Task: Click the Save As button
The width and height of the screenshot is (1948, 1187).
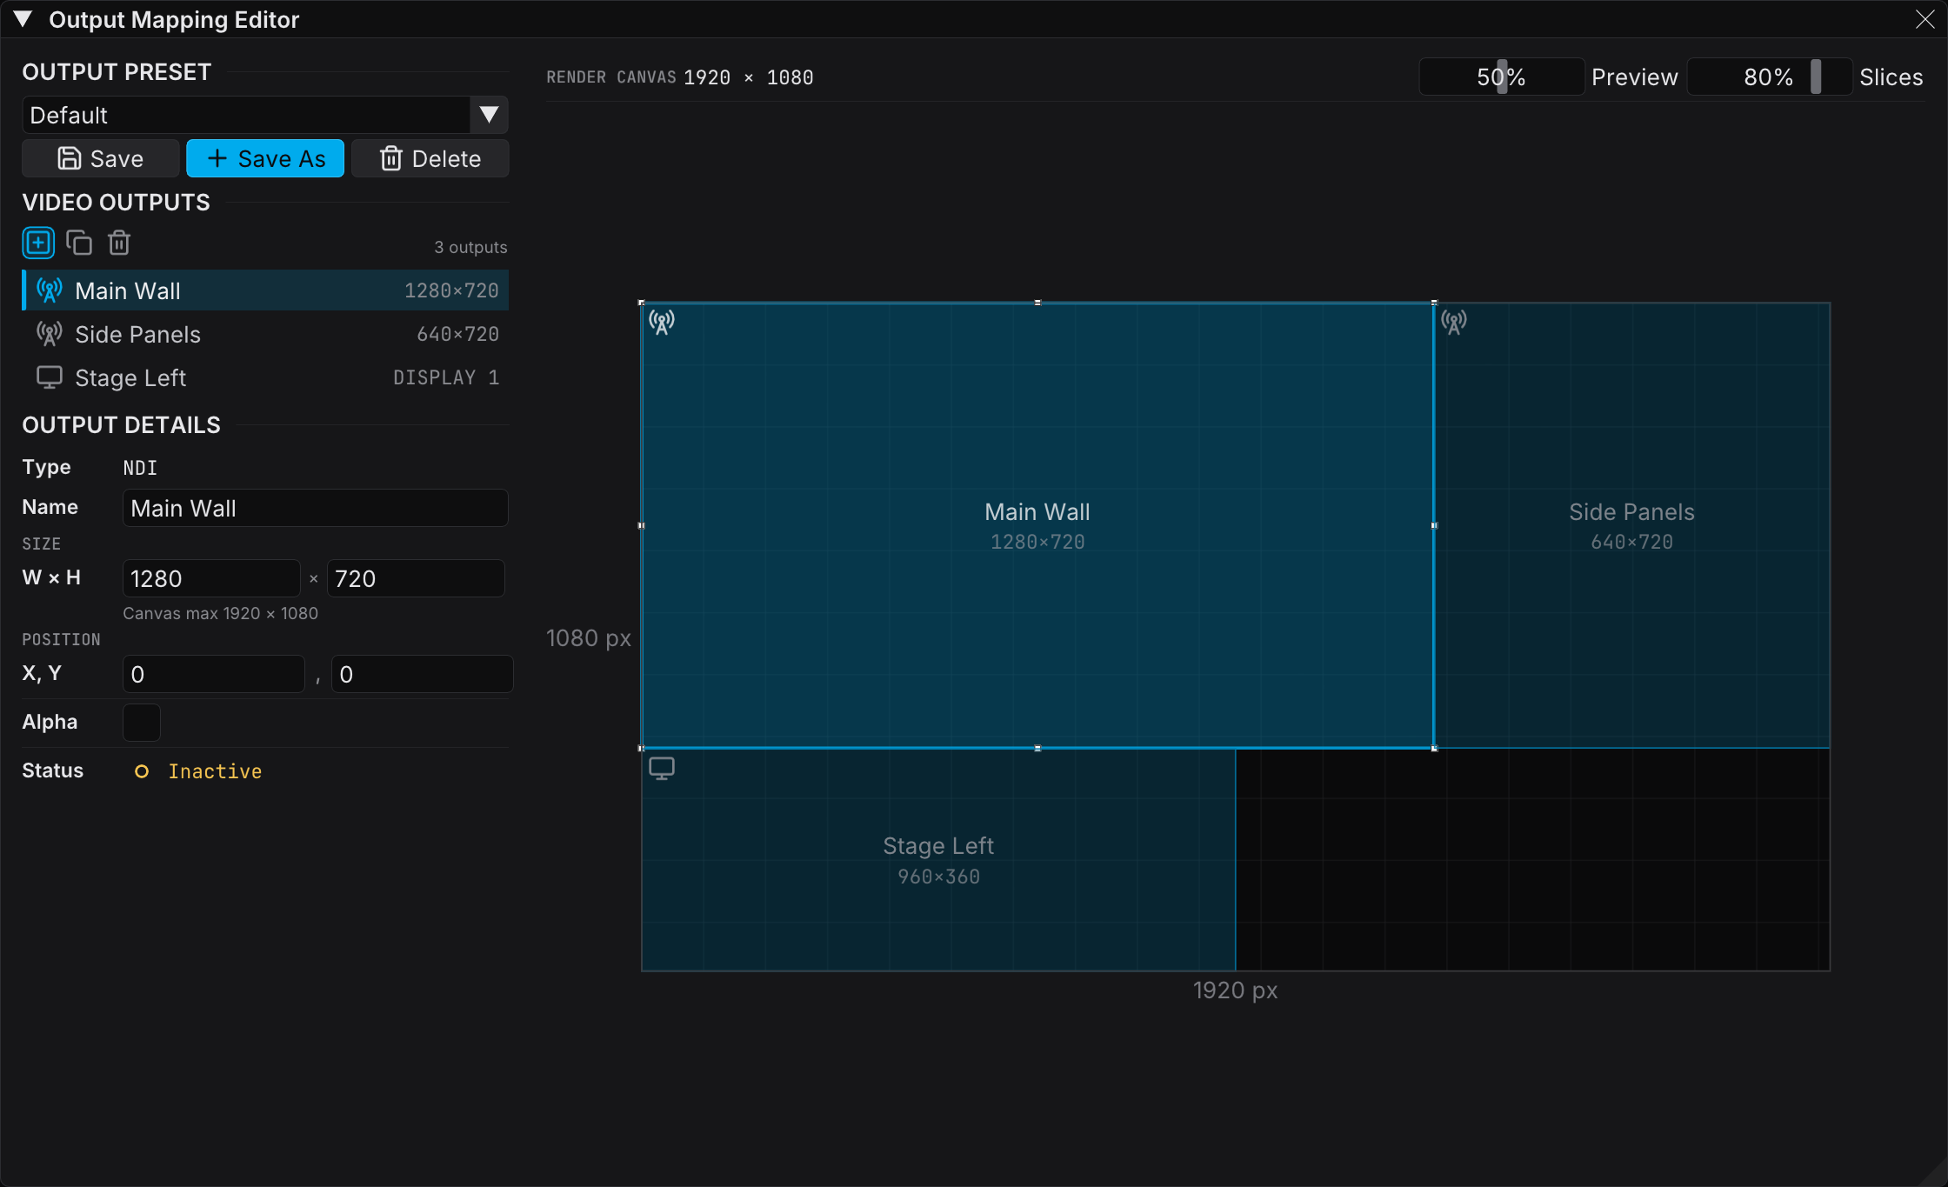Action: click(x=265, y=158)
